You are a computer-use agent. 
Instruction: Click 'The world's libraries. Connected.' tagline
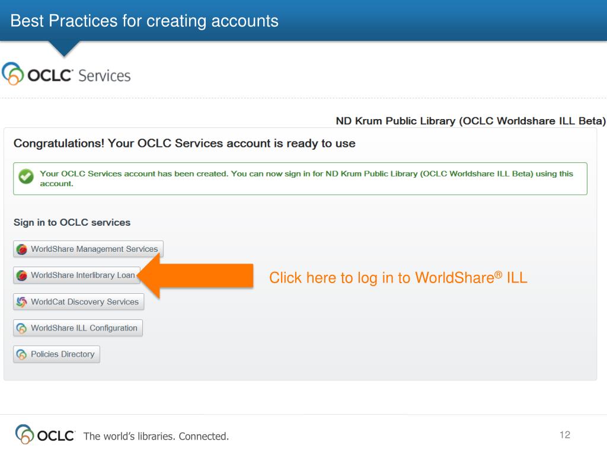pyautogui.click(x=156, y=437)
